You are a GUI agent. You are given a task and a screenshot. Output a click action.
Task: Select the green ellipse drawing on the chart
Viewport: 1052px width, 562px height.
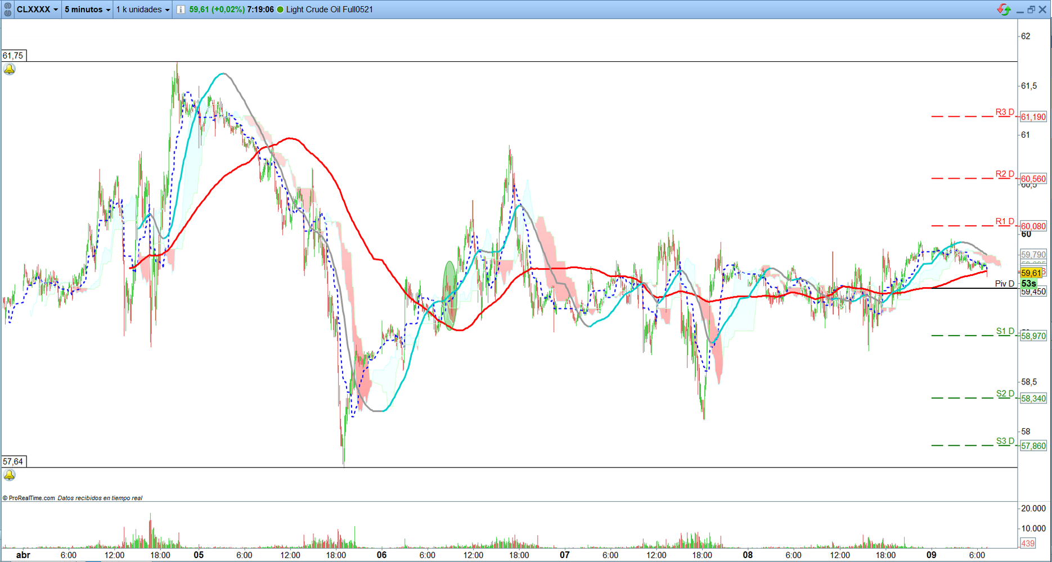point(449,295)
